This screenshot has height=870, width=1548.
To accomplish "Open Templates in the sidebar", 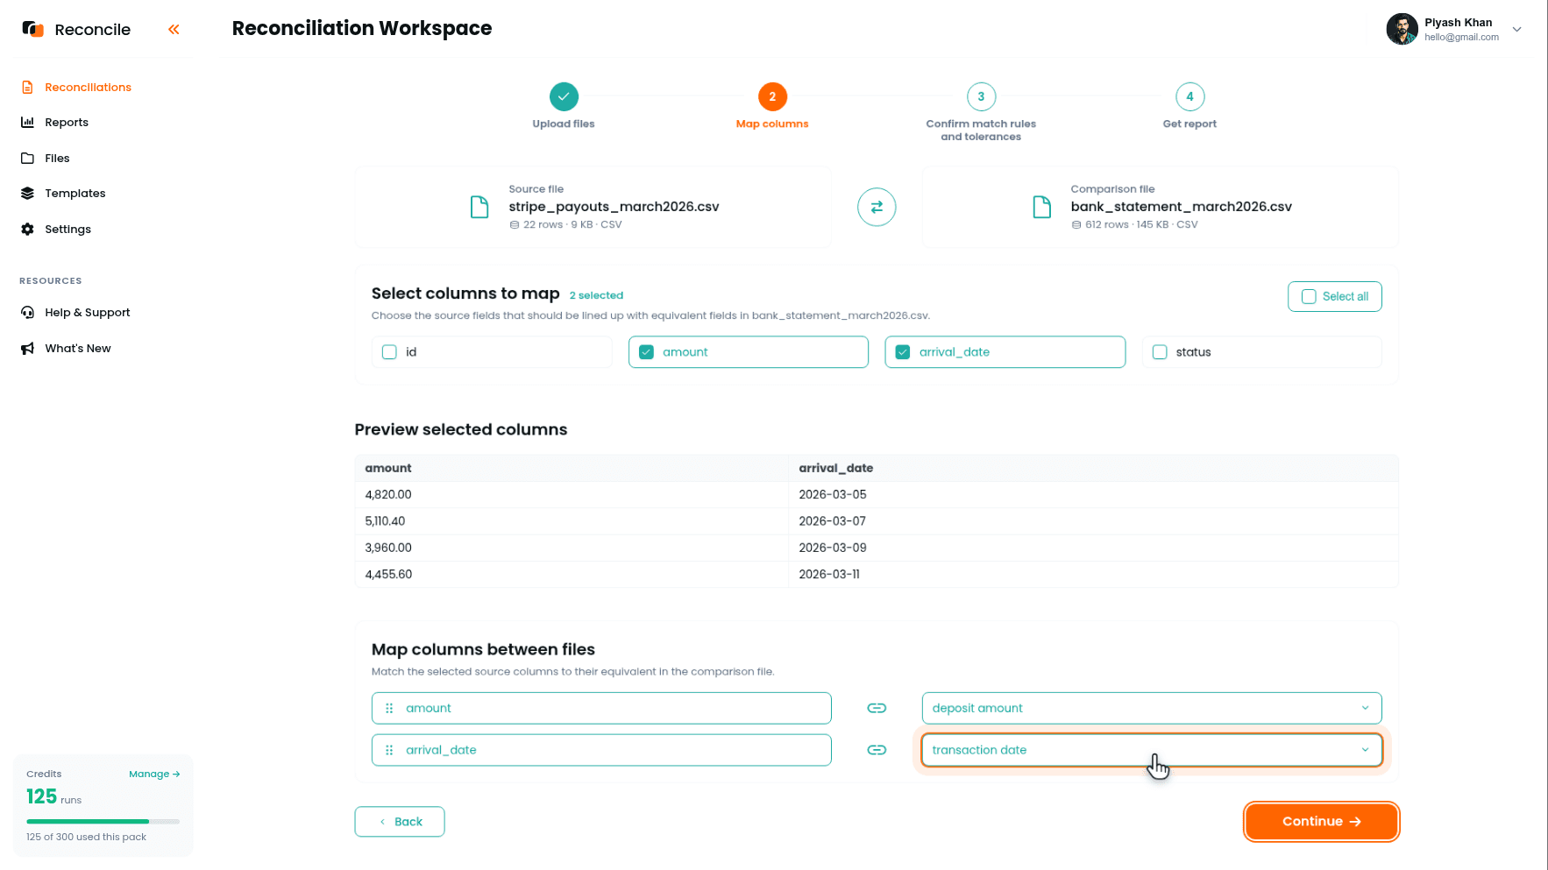I will point(75,193).
